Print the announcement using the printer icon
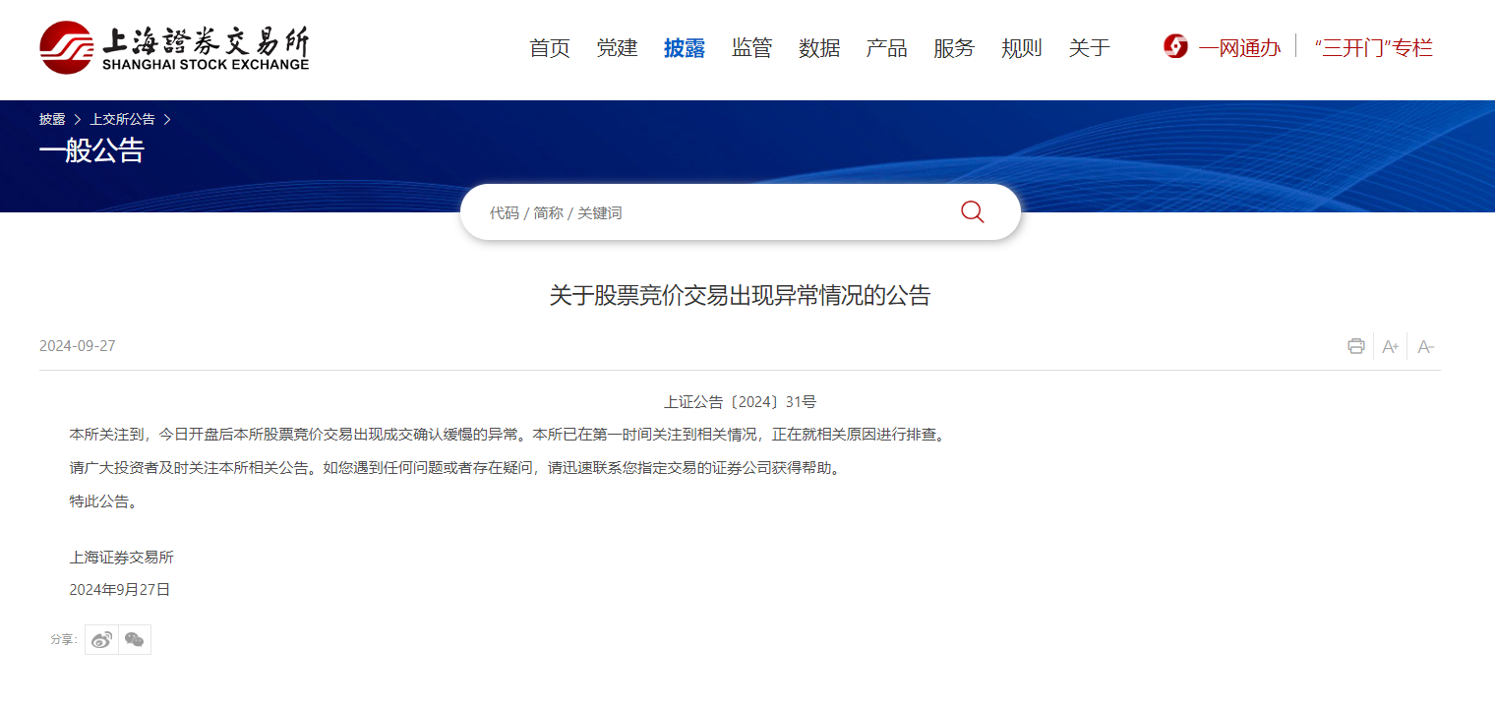Image resolution: width=1495 pixels, height=707 pixels. coord(1356,346)
